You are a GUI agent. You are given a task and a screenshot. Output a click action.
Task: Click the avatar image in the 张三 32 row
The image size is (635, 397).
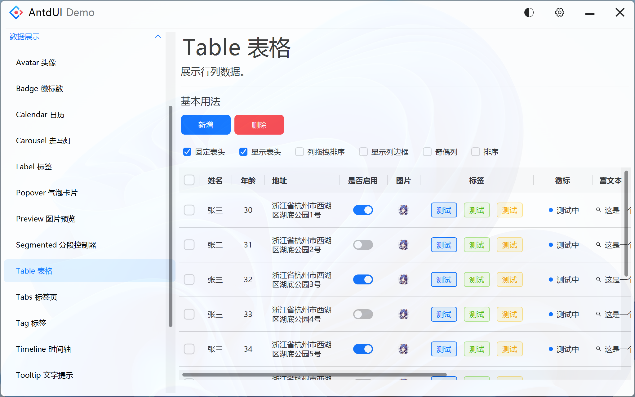pyautogui.click(x=403, y=279)
